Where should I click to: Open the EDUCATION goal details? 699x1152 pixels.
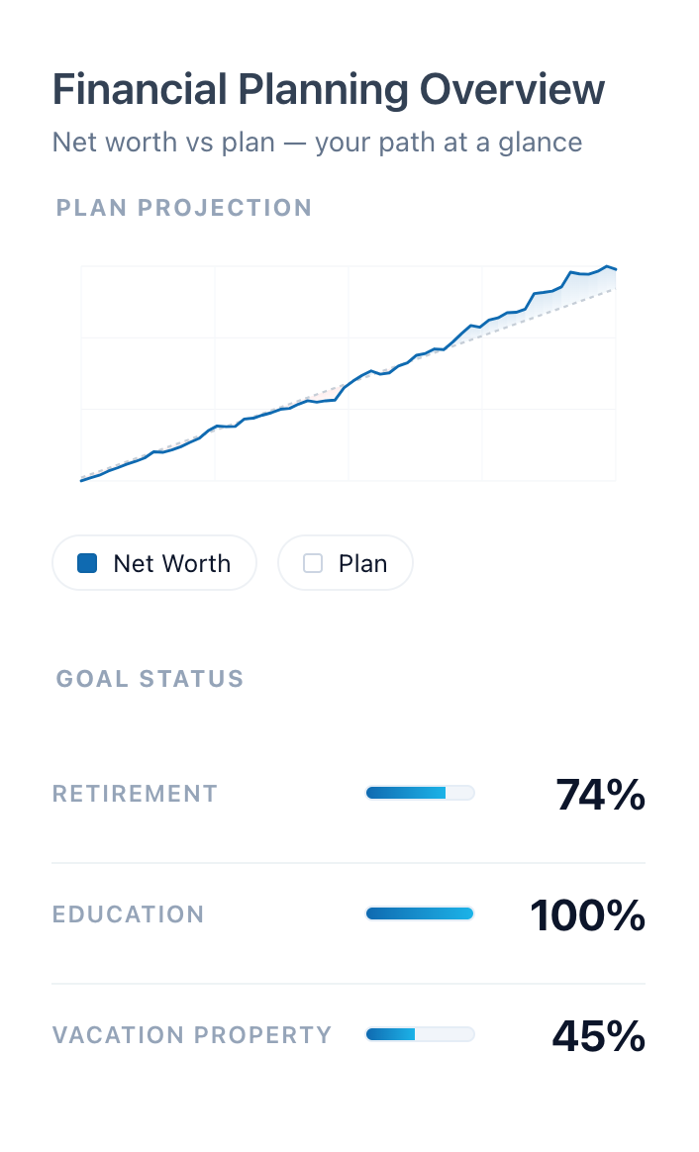[128, 913]
